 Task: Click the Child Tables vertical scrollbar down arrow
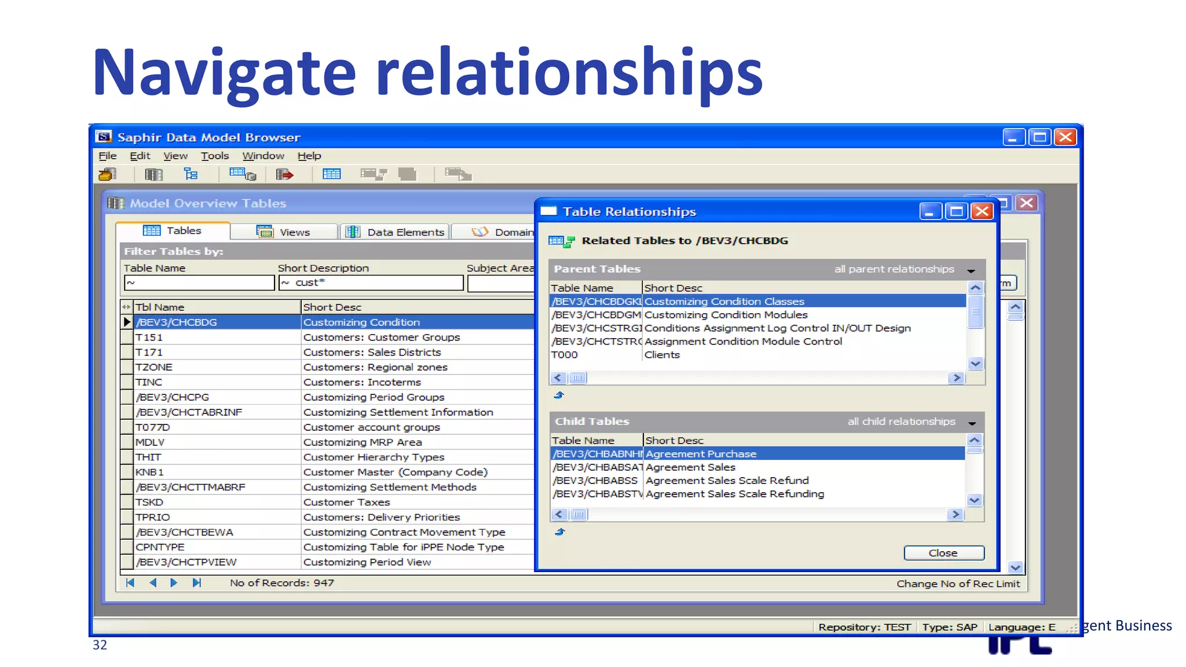pyautogui.click(x=975, y=500)
